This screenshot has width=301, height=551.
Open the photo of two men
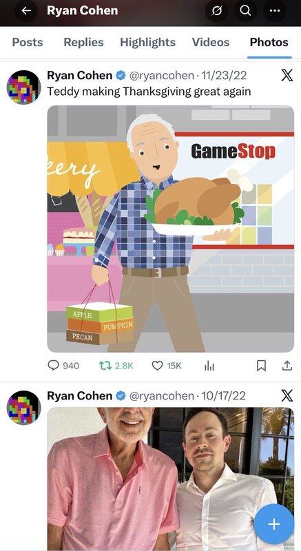click(x=171, y=479)
